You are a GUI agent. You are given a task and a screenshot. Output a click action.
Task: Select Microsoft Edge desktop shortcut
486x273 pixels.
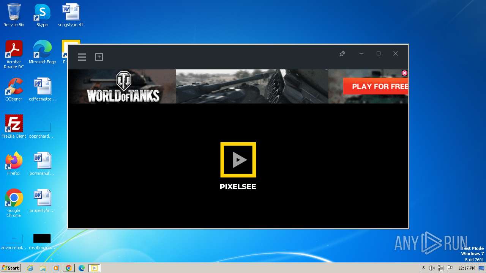pyautogui.click(x=42, y=52)
